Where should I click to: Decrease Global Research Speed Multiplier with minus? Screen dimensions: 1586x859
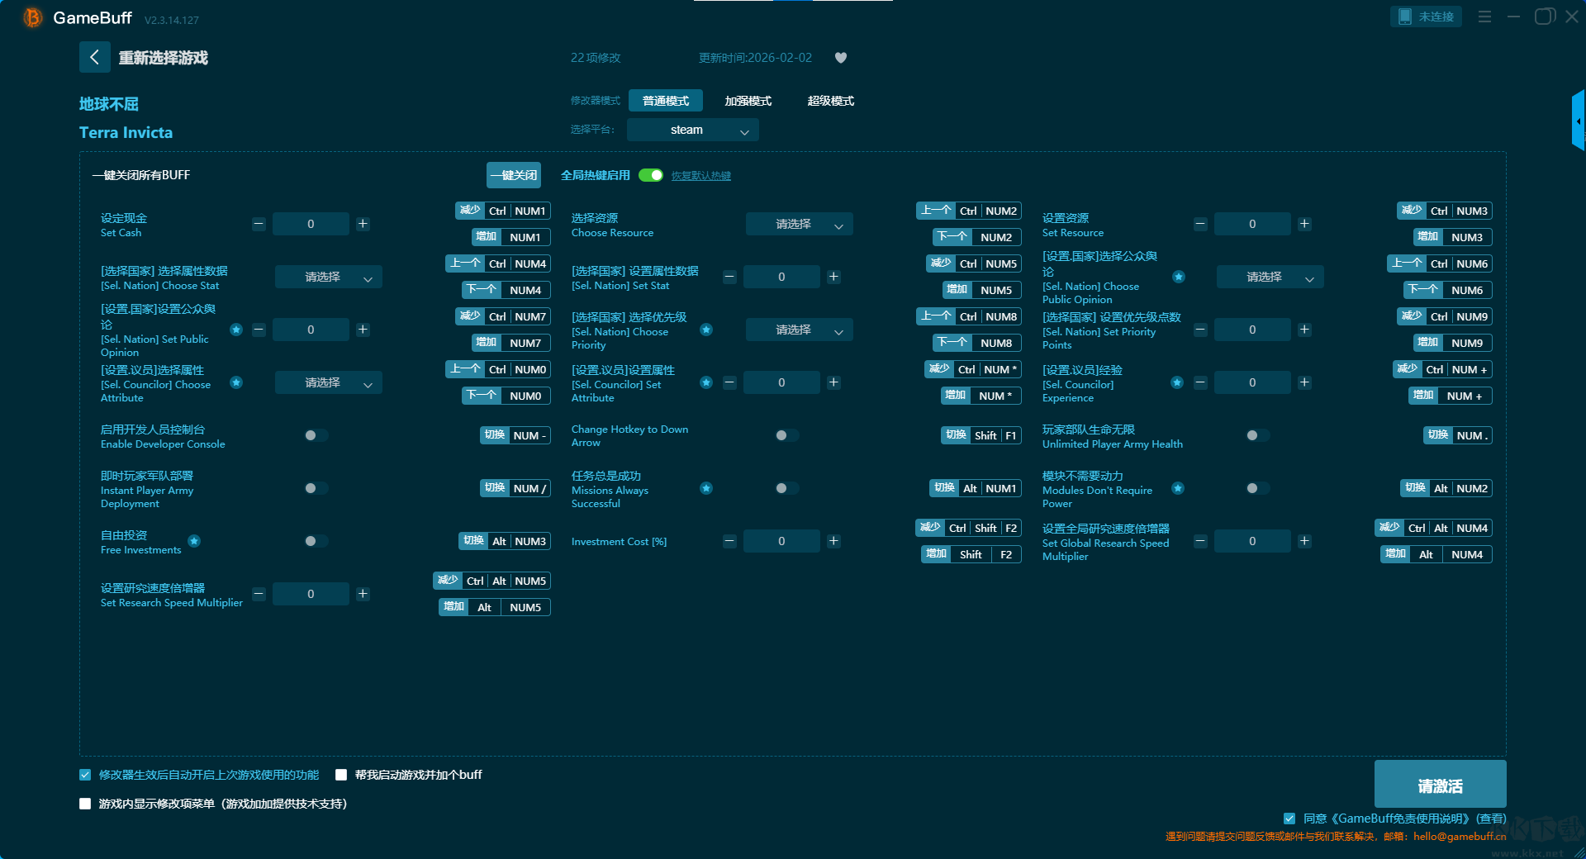point(1200,541)
